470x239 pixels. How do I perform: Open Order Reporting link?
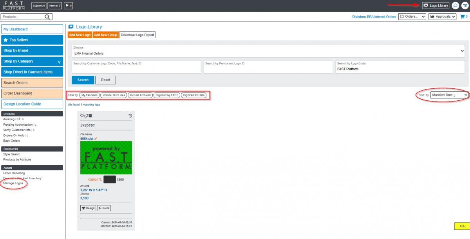[x=14, y=173]
